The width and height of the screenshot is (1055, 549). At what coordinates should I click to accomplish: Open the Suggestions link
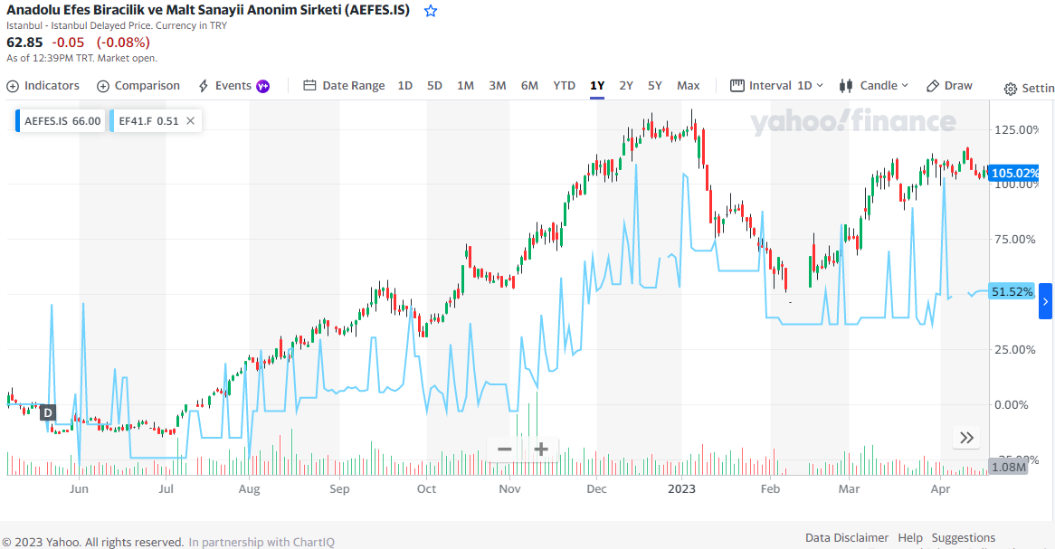pyautogui.click(x=964, y=537)
